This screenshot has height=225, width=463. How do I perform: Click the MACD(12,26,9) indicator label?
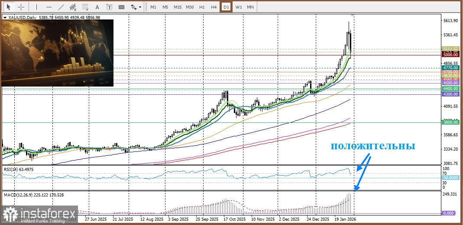[x=34, y=195]
